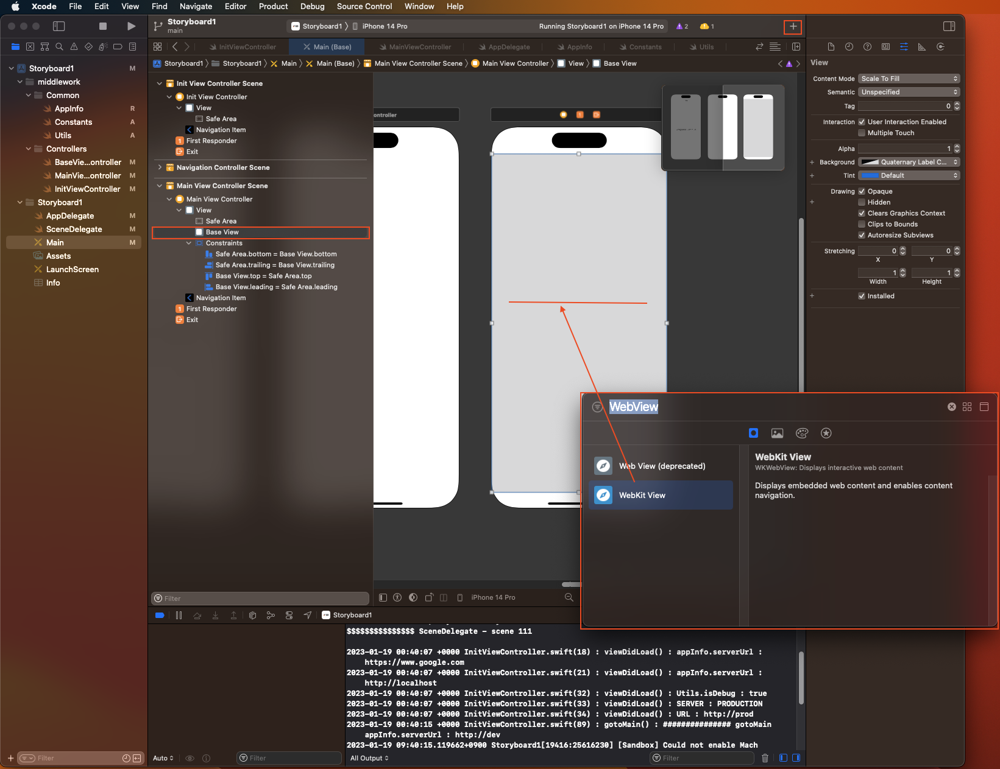
Task: Add an editor pane on right
Action: coord(796,47)
